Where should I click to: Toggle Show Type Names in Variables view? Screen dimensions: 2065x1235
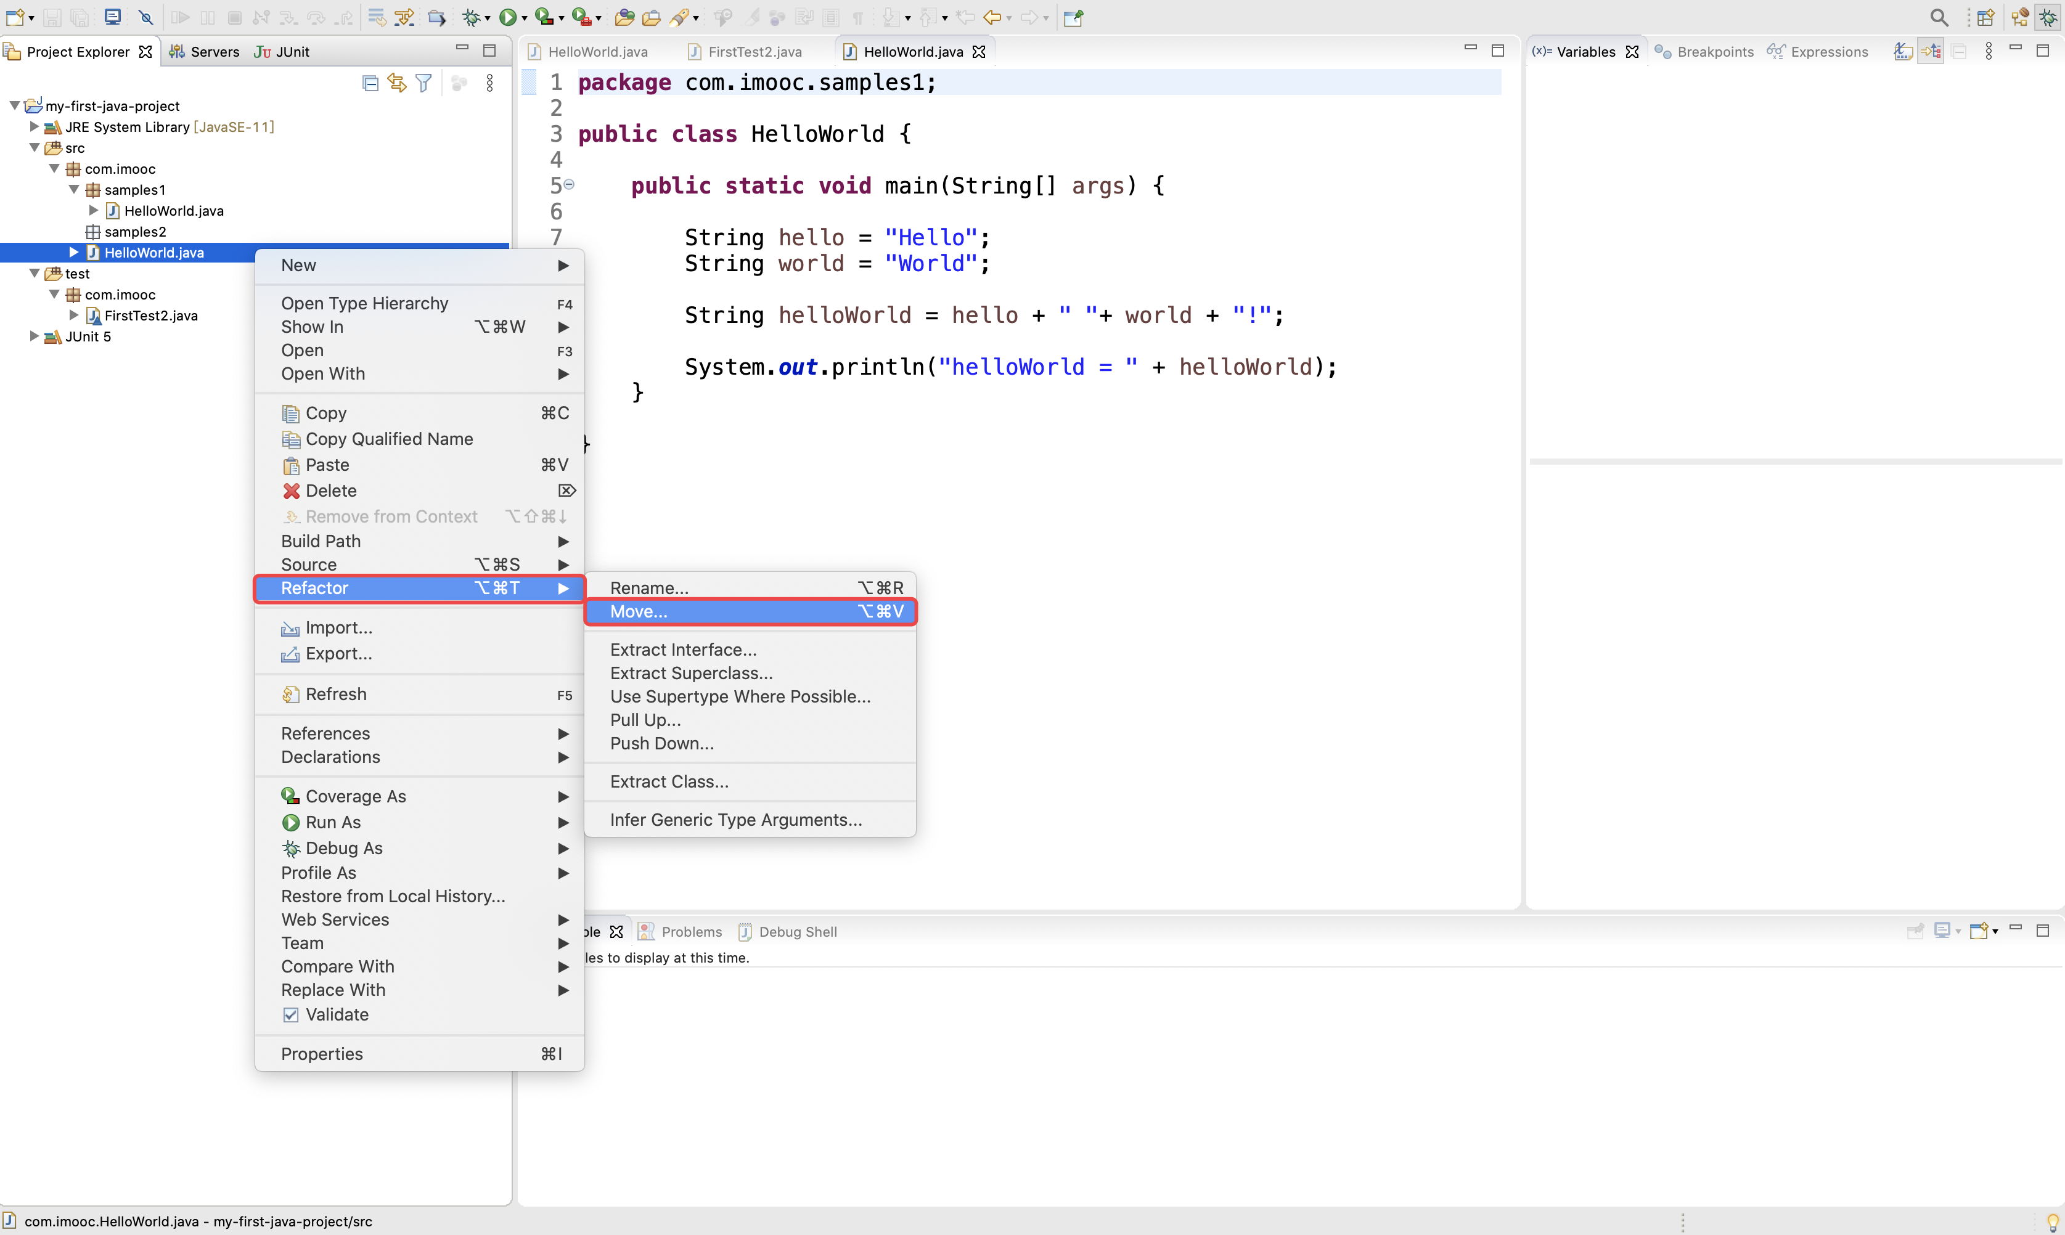tap(1903, 52)
